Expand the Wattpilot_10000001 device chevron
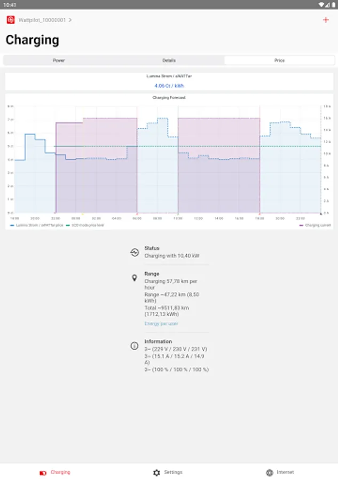 [70, 20]
